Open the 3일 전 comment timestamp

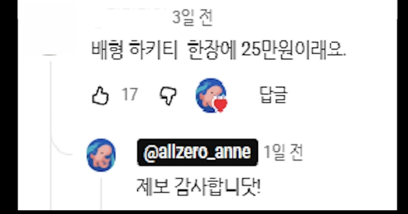(192, 17)
